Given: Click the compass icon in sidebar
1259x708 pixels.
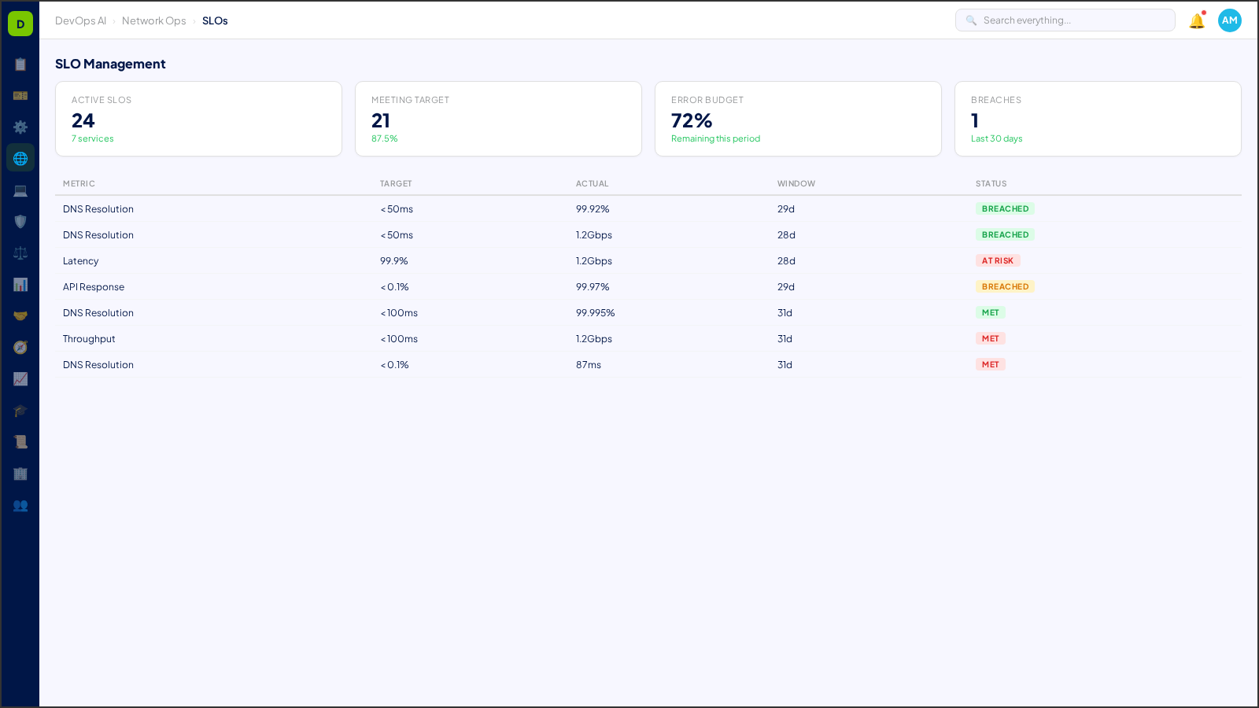Looking at the screenshot, I should click(20, 347).
